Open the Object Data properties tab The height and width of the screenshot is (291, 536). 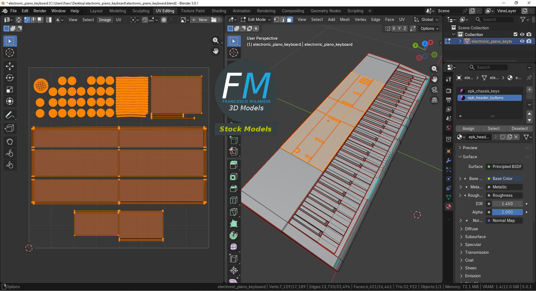click(449, 197)
